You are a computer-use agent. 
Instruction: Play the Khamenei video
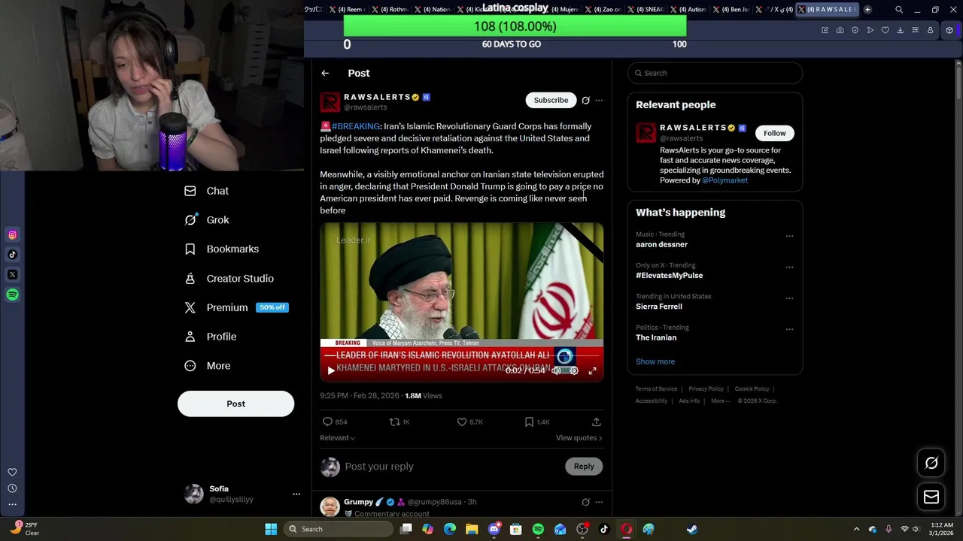click(331, 370)
